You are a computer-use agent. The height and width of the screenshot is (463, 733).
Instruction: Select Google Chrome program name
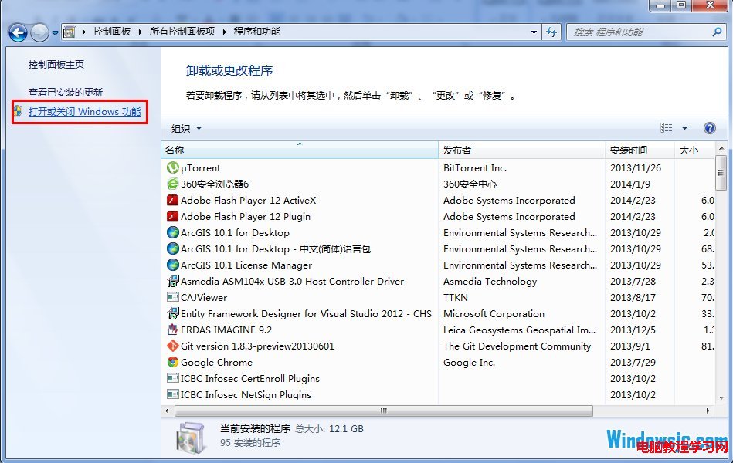(216, 363)
